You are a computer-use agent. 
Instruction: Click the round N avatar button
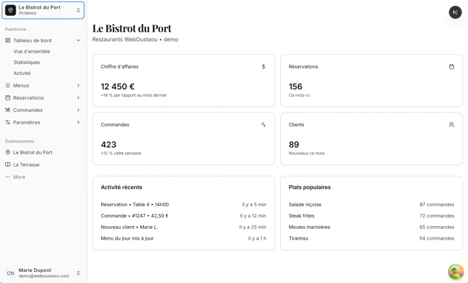coord(455,12)
